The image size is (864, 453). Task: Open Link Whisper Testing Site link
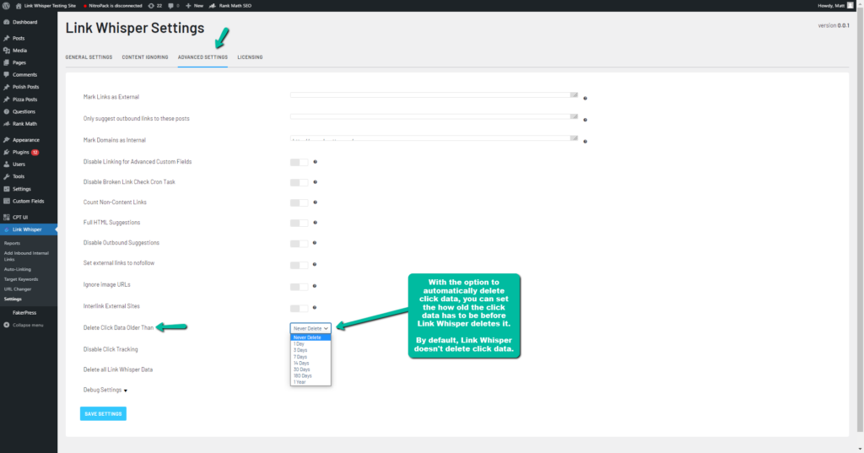pos(46,6)
